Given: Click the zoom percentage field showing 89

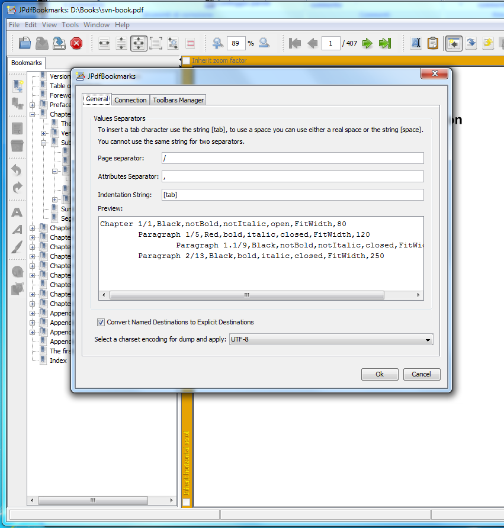Looking at the screenshot, I should (236, 43).
